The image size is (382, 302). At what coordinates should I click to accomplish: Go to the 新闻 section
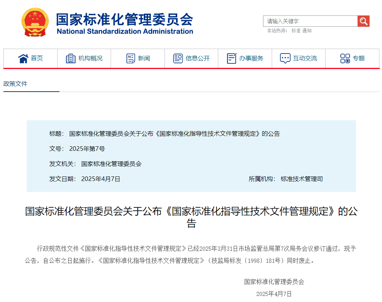coord(138,58)
